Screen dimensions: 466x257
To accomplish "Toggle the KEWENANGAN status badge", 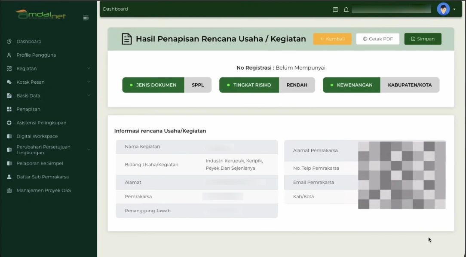I will [x=351, y=85].
